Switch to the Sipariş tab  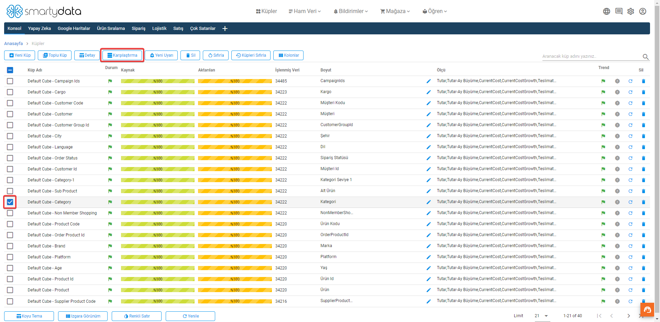click(139, 29)
